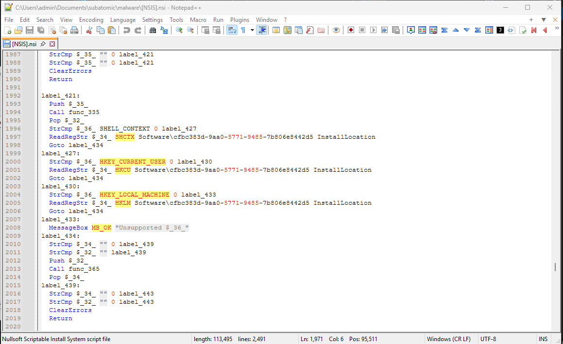The image size is (563, 344).
Task: Open the ? help menu
Action: (x=286, y=20)
